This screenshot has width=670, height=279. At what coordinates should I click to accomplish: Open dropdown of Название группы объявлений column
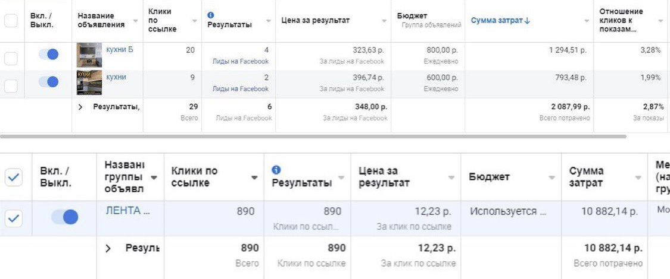[x=154, y=177]
